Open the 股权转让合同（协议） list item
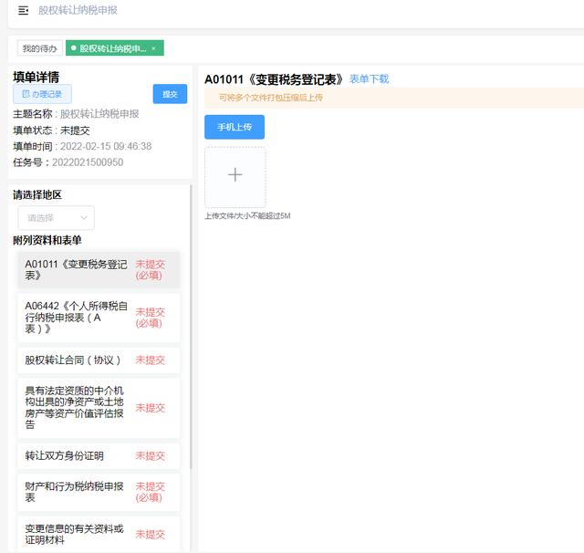This screenshot has height=553, width=584. (73, 360)
